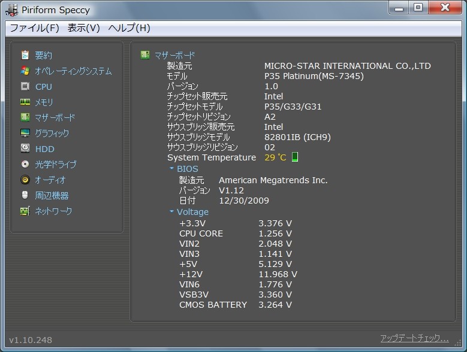View the オーディオ section
The width and height of the screenshot is (467, 352).
pos(50,180)
